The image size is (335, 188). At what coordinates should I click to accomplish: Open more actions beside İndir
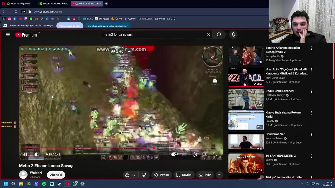point(220,175)
